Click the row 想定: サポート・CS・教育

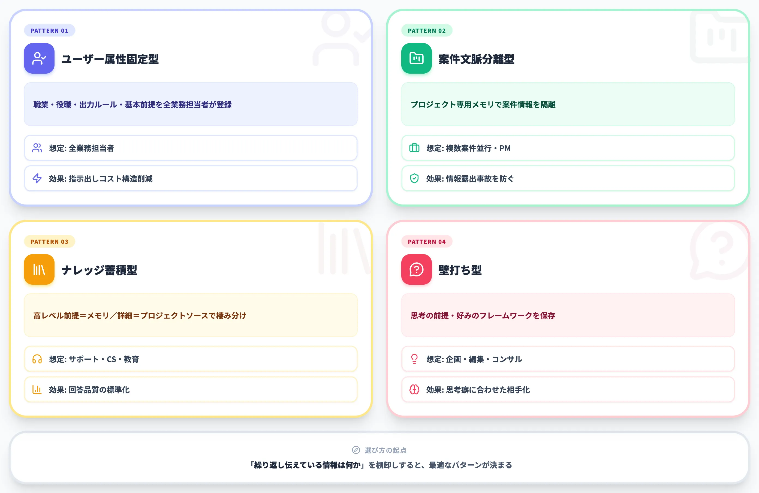click(x=191, y=359)
